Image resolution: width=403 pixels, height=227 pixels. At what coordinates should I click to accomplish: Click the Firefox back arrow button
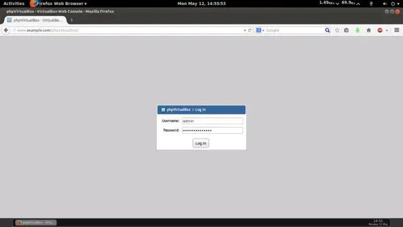point(6,30)
